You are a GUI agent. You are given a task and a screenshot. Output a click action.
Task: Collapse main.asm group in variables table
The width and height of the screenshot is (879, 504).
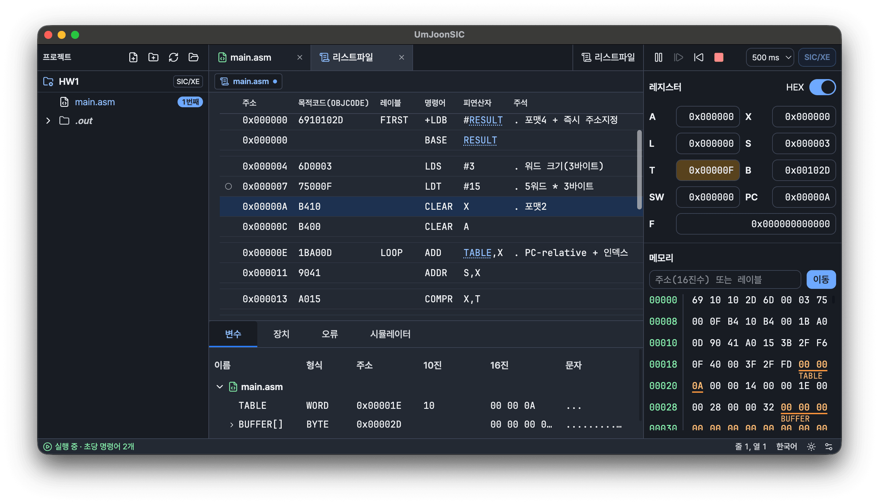[220, 387]
